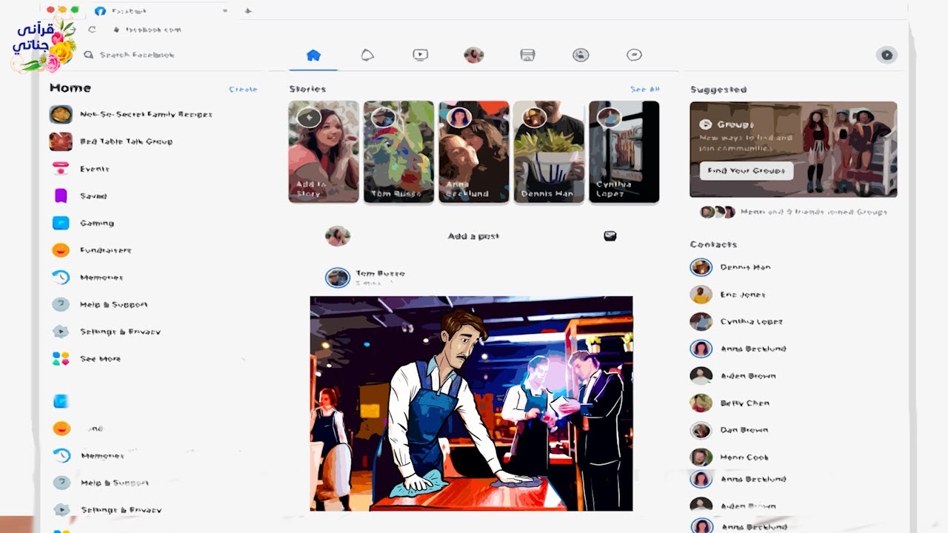Click the photo icon beside Add a post

point(610,236)
